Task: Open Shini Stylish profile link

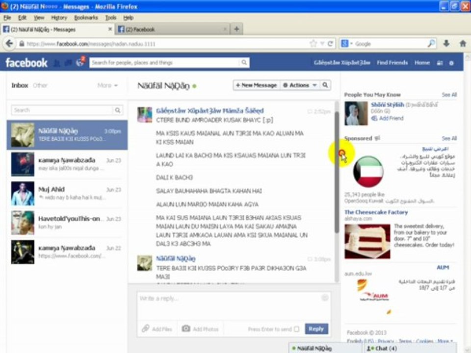Action: click(388, 104)
